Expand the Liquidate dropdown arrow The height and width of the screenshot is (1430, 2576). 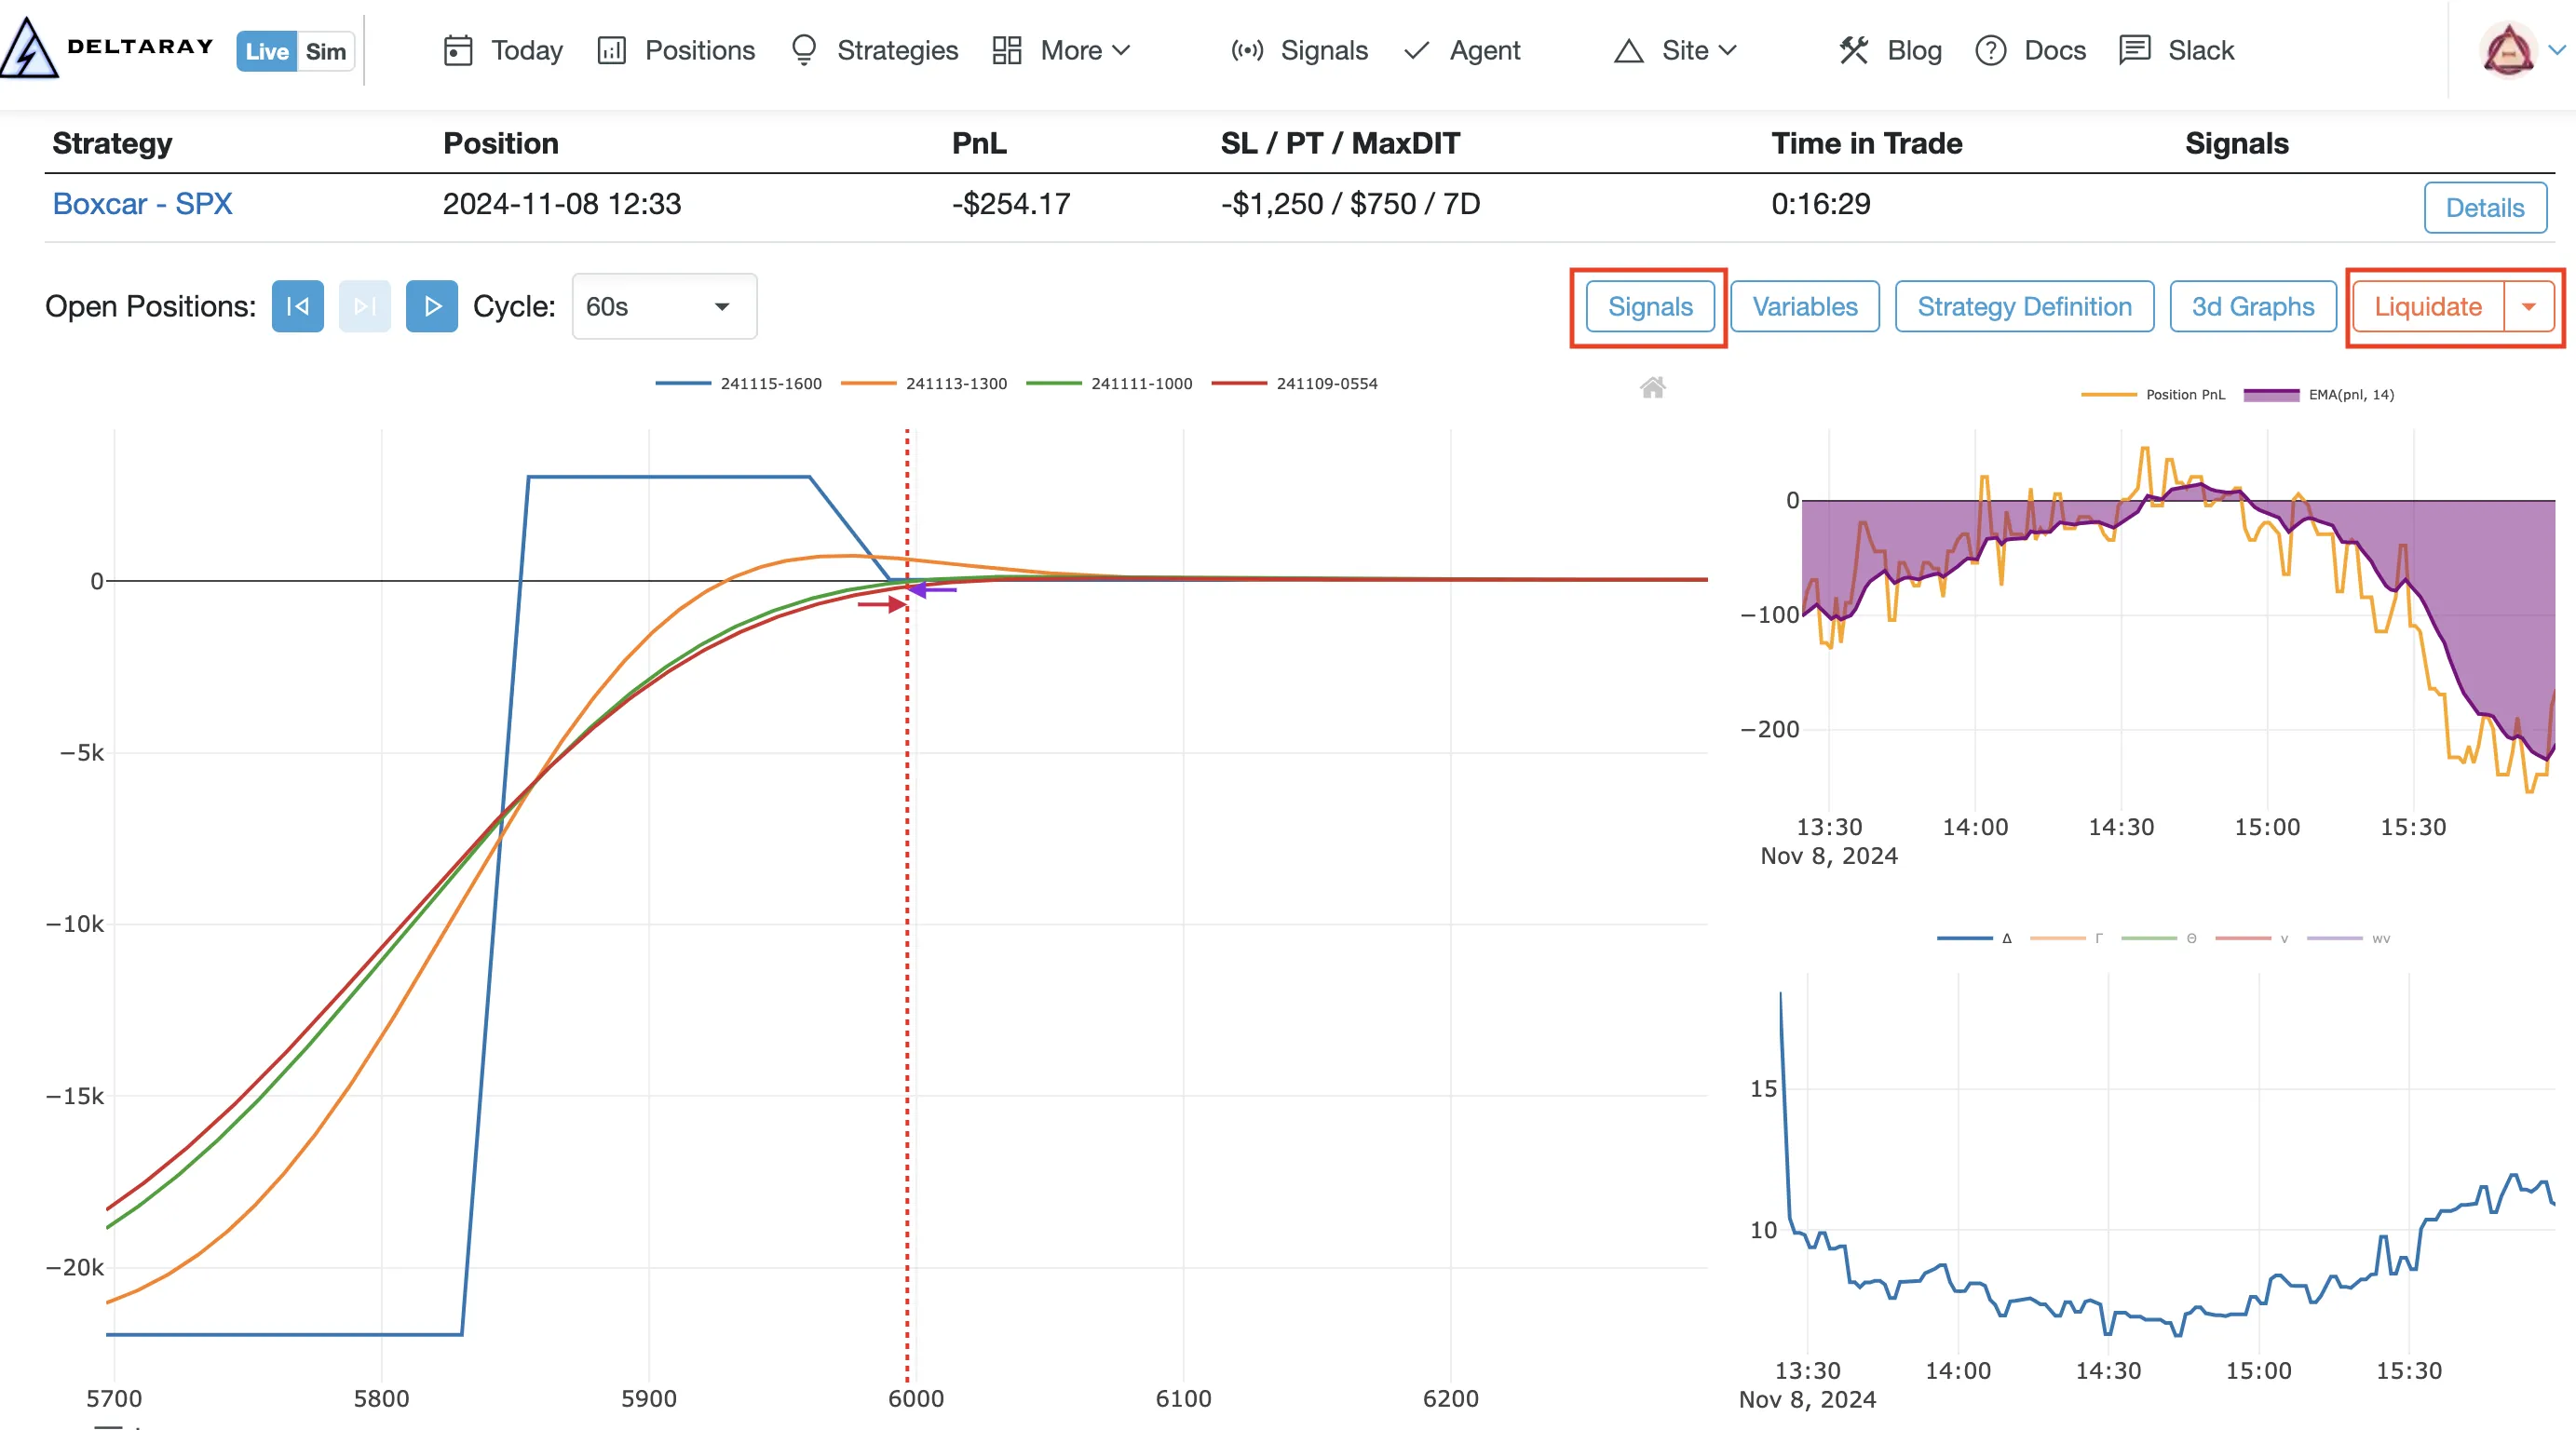2529,306
